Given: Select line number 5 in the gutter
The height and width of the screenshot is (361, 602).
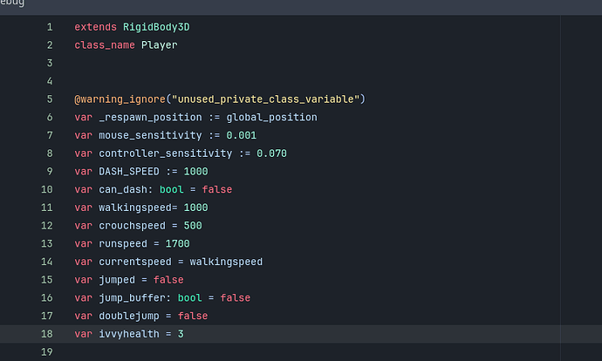Looking at the screenshot, I should pyautogui.click(x=50, y=99).
